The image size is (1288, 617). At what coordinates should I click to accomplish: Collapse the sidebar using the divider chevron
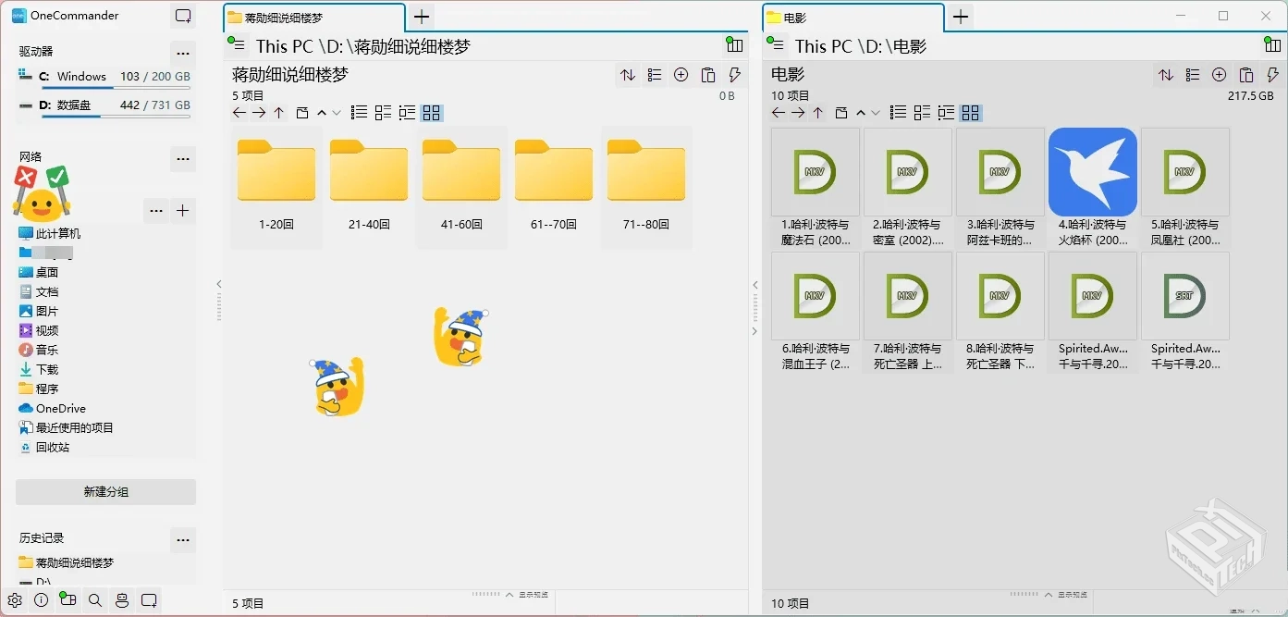pyautogui.click(x=219, y=284)
